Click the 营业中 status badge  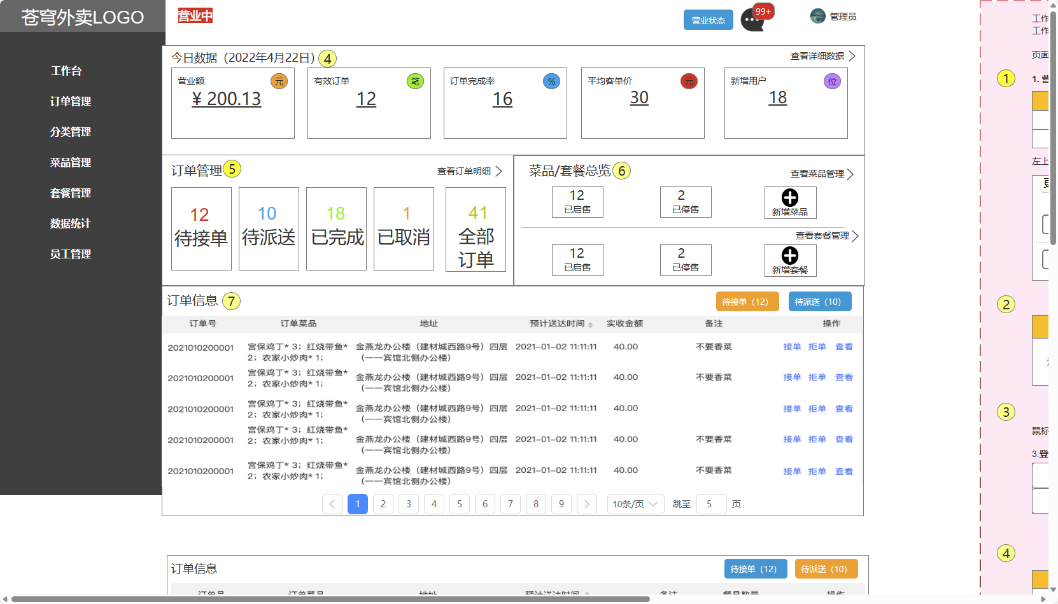click(195, 16)
